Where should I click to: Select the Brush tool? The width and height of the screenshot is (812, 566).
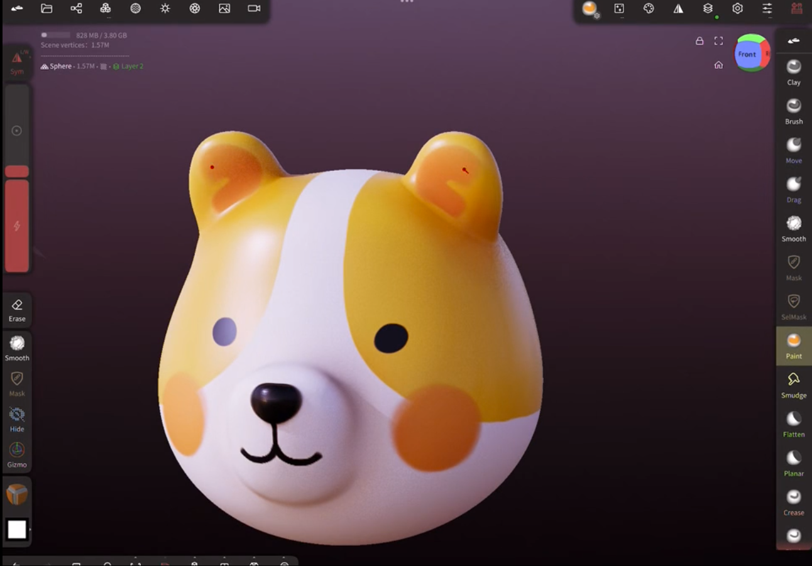794,111
